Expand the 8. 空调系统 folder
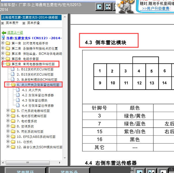174x173 pixels. point(8,126)
